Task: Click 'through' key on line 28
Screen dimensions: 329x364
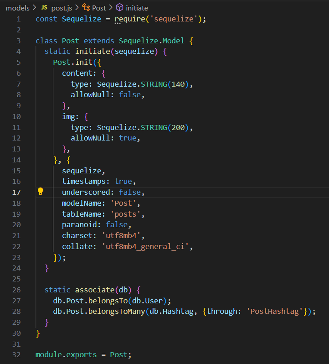Action: tap(222, 312)
